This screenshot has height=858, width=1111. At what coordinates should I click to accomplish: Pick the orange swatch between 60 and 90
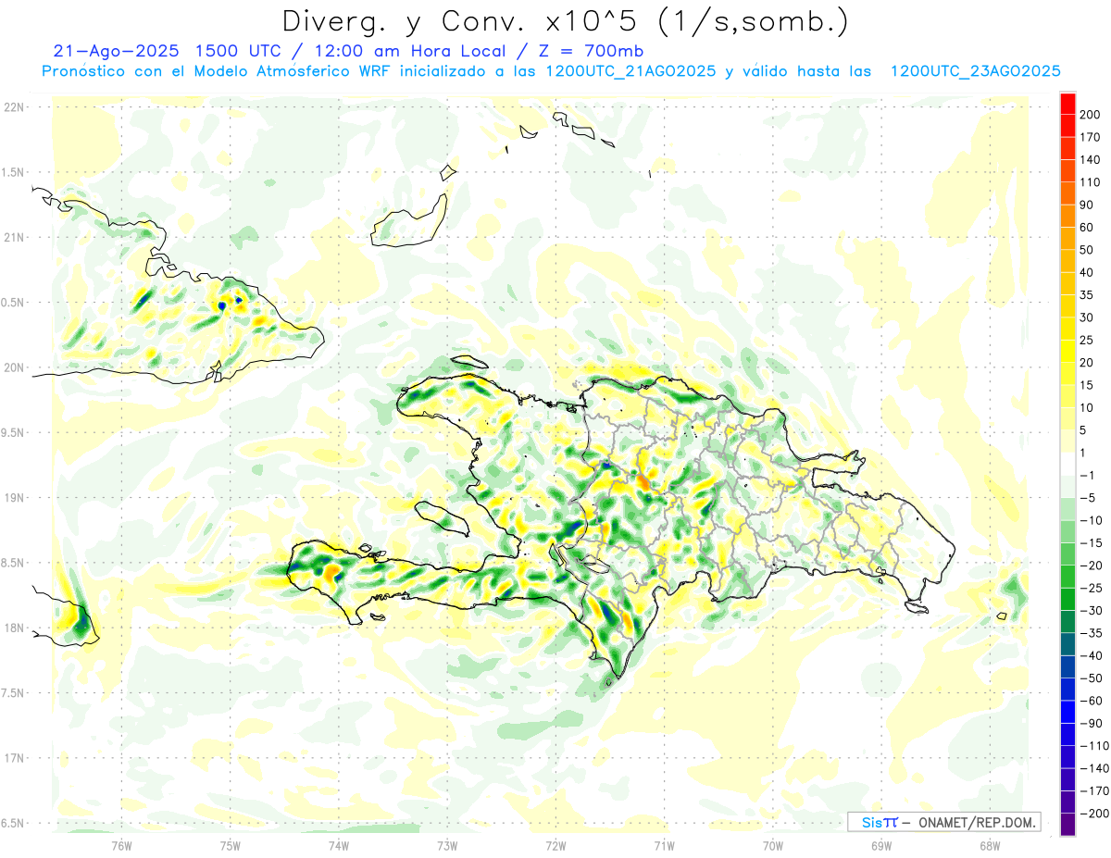tap(1067, 217)
